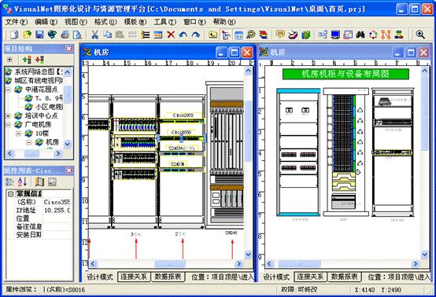Screen dimensions: 436x297
Task: Click the 安装日期 property row
Action: tap(39, 235)
